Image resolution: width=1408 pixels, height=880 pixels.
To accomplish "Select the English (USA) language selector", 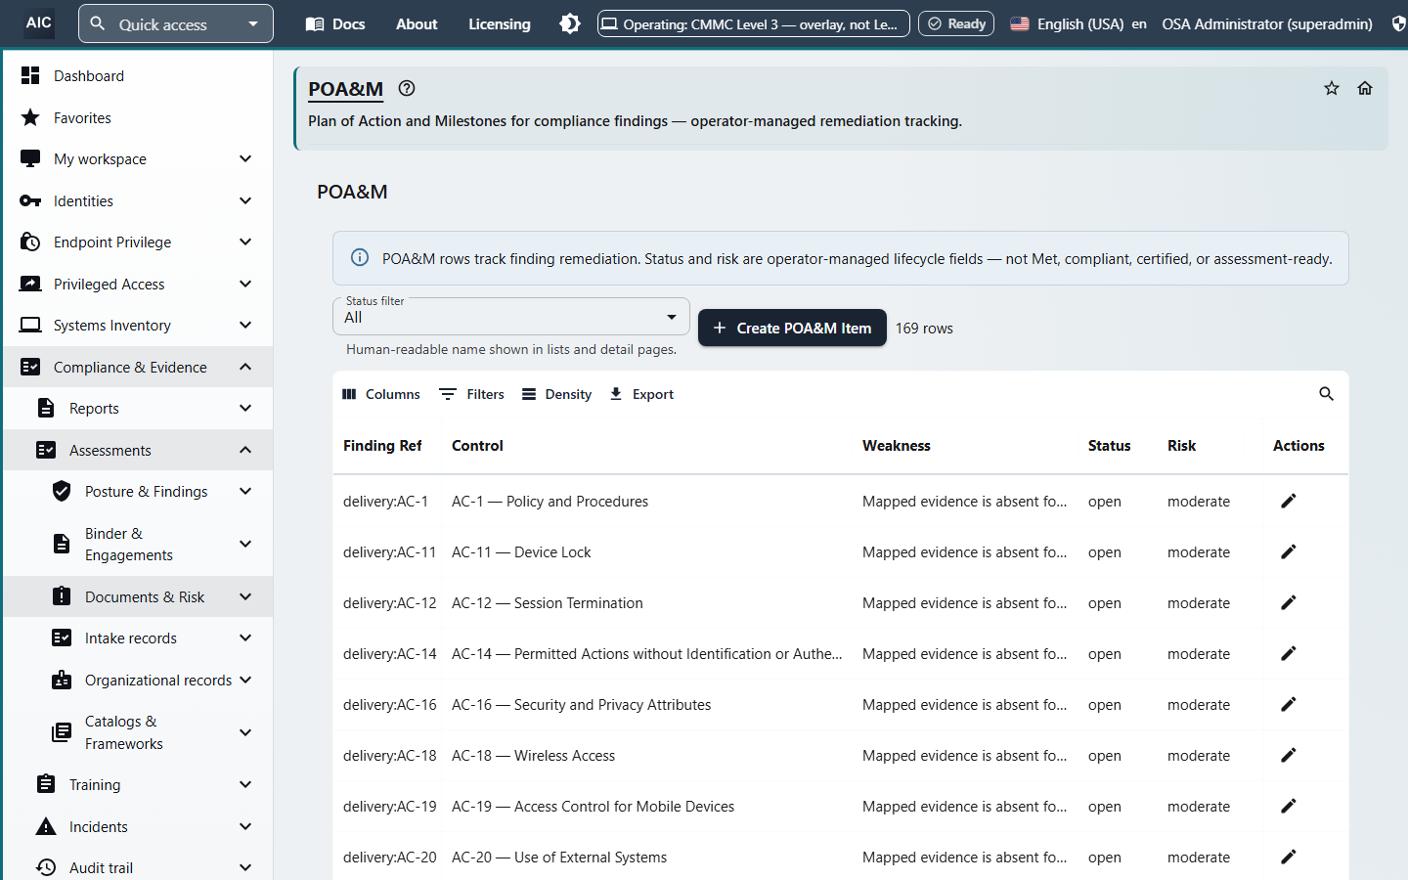I will (x=1078, y=23).
